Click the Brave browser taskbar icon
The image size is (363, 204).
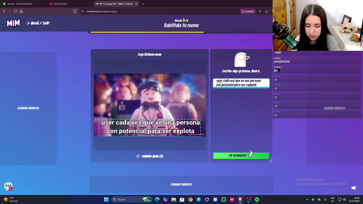point(240,199)
